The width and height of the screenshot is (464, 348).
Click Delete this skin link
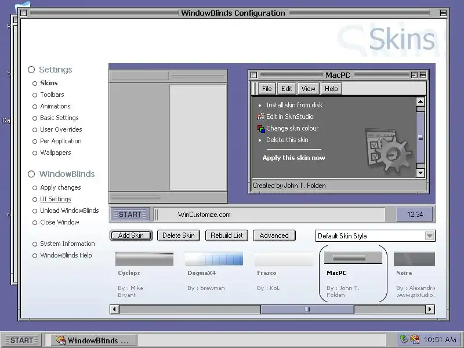[x=287, y=140]
